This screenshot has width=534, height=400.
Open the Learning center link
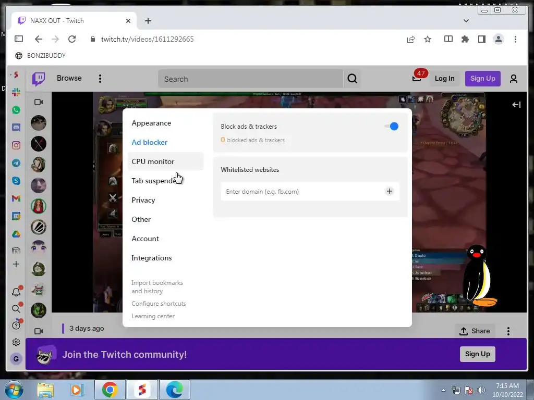[153, 316]
